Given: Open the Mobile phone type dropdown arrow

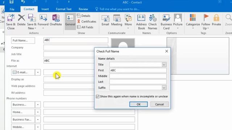Looking at the screenshot, I should (38, 127).
